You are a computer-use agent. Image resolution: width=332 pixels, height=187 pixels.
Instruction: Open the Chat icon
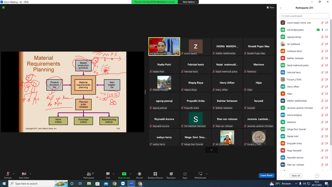point(108,174)
